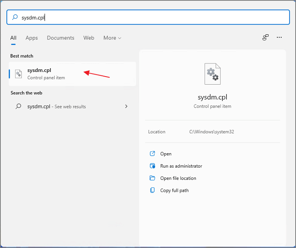This screenshot has width=296, height=248.
Task: Click the sysdm.cpl title in preview pane
Action: (x=212, y=96)
